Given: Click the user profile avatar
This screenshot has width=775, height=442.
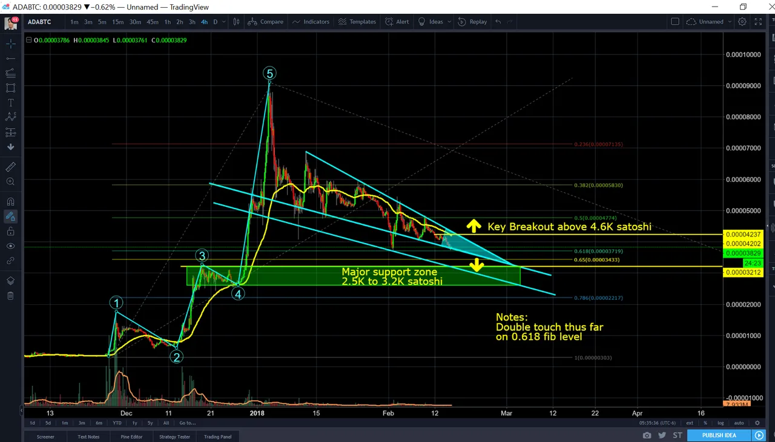Looking at the screenshot, I should tap(10, 24).
